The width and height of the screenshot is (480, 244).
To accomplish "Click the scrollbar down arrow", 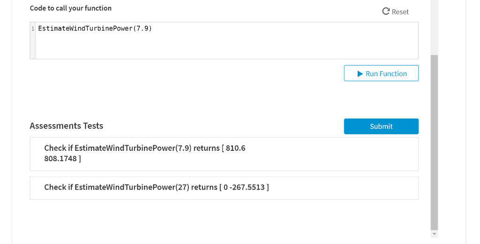I will tap(434, 234).
